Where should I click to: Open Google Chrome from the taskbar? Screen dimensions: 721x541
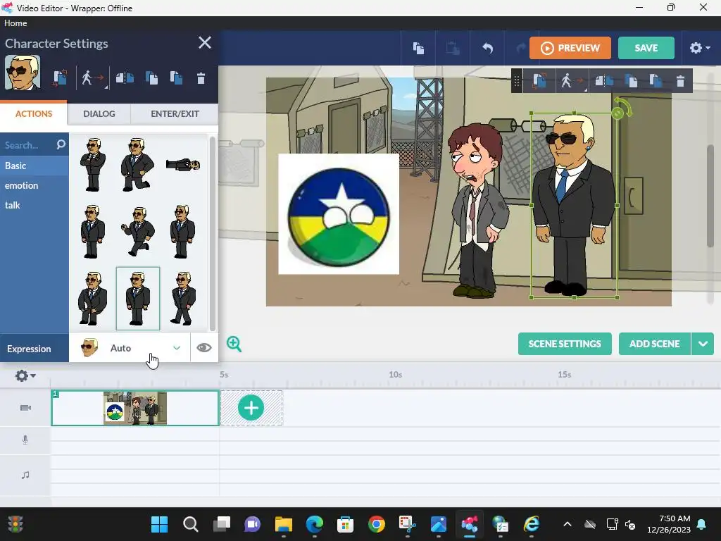377,524
